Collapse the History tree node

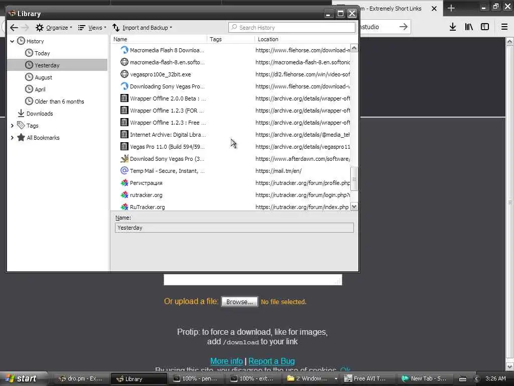(x=12, y=41)
